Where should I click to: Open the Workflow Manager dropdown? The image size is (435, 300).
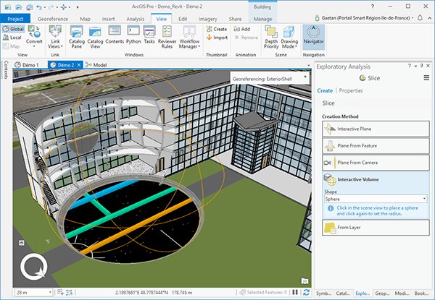click(x=189, y=36)
